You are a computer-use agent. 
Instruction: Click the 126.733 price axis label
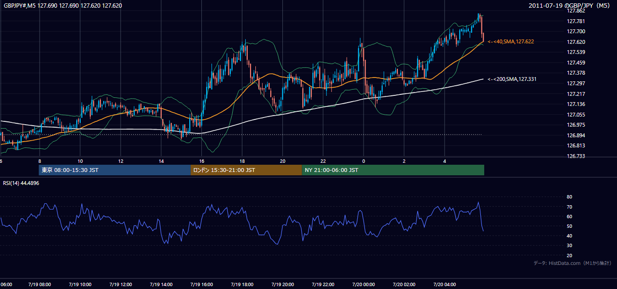(576, 156)
